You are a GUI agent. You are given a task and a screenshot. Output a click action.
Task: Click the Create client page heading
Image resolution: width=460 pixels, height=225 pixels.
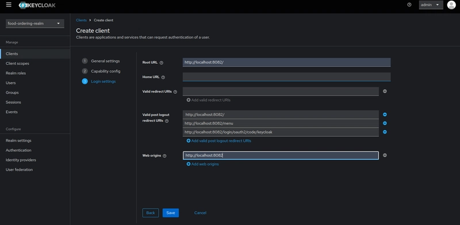pyautogui.click(x=93, y=30)
